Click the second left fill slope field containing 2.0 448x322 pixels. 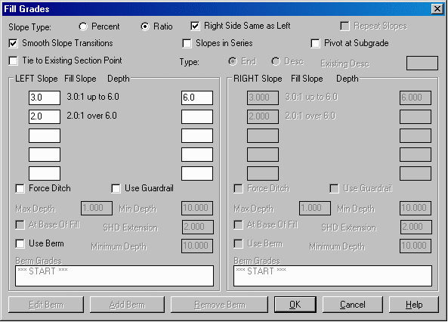[45, 116]
